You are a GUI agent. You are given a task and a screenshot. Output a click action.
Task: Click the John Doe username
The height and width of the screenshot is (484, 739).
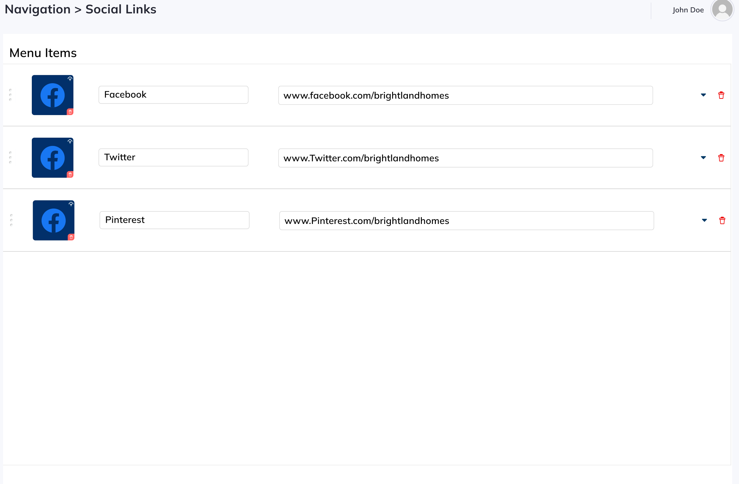[688, 10]
